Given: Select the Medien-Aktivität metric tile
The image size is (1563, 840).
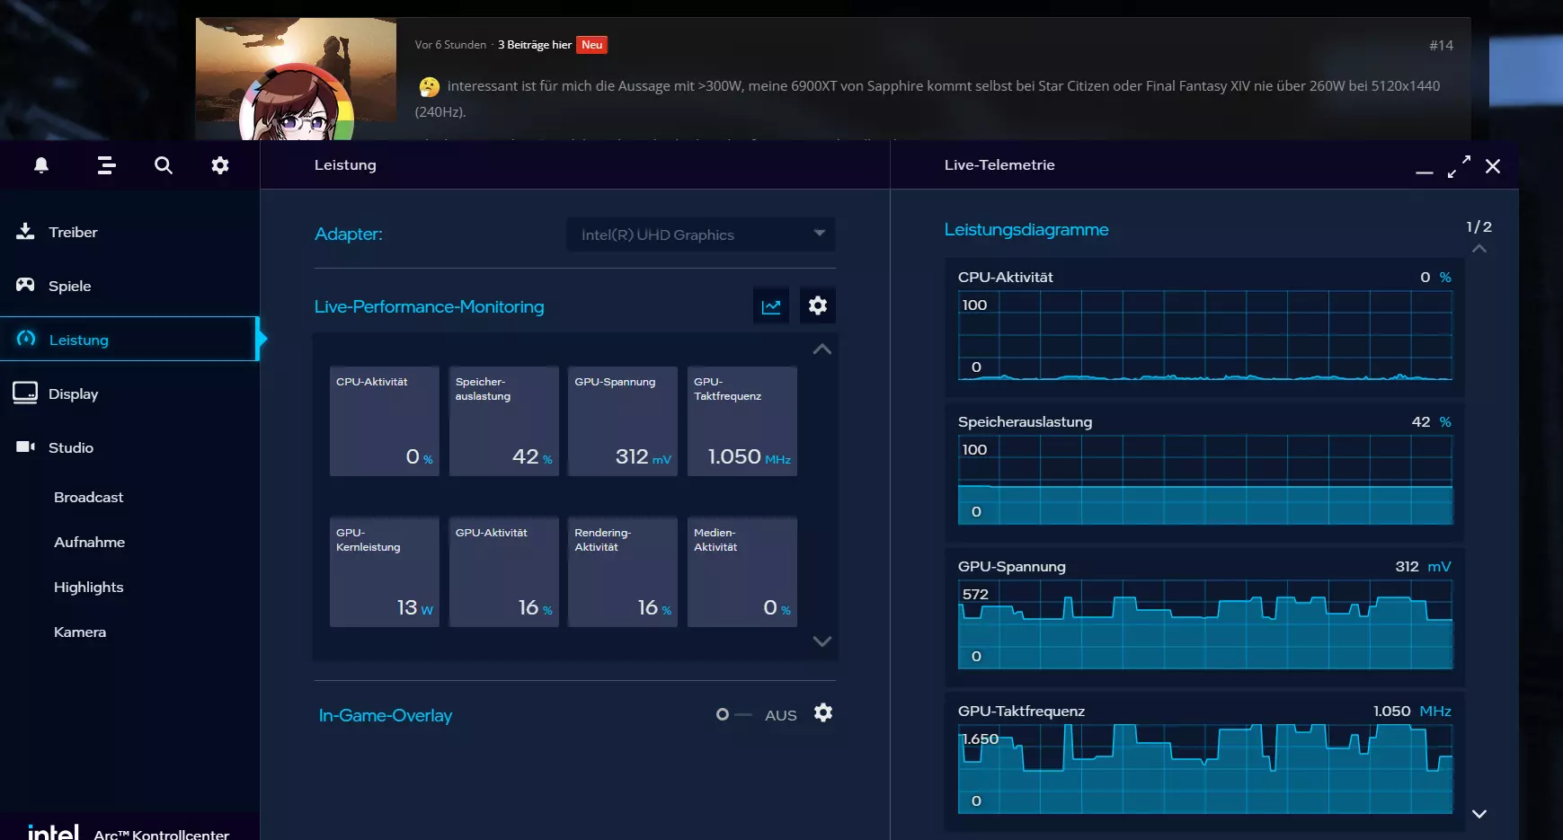Looking at the screenshot, I should (742, 572).
